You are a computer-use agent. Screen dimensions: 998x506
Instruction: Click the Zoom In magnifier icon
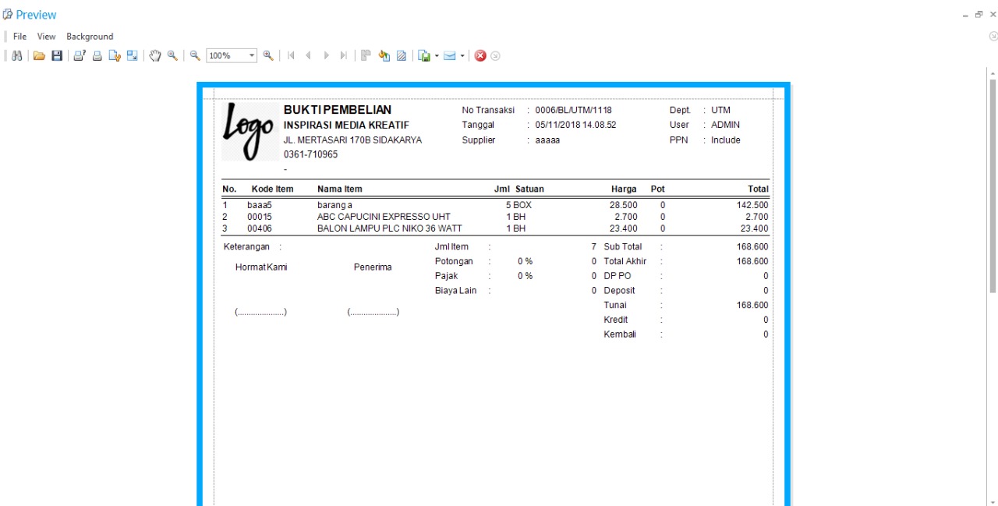pos(268,56)
